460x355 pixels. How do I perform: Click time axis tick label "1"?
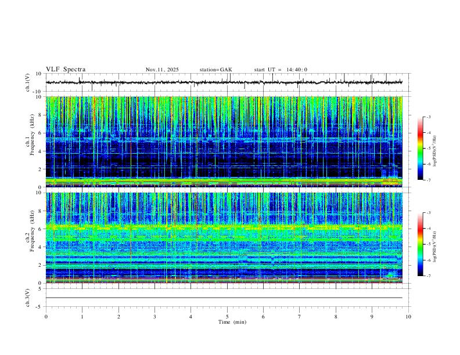82,317
